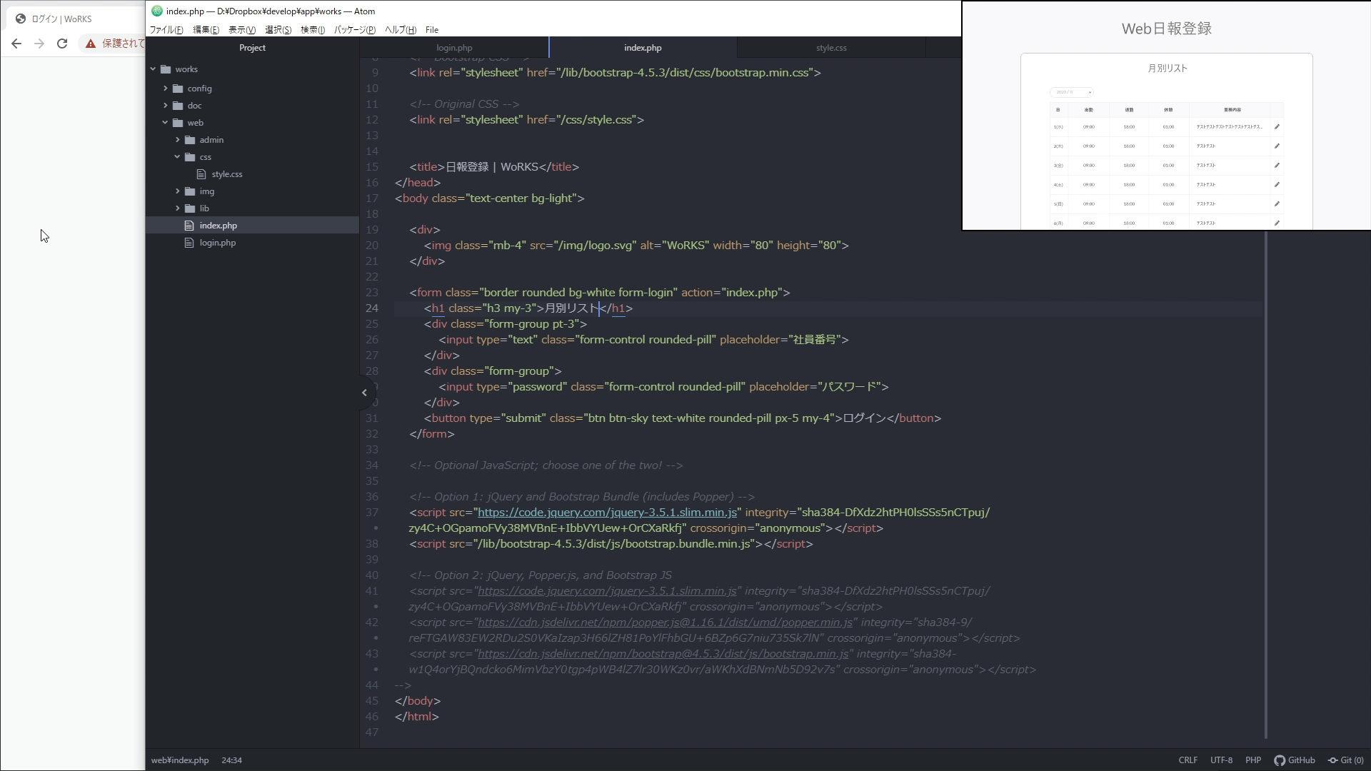Click the テストテスト cell in row 2(木)
1371x771 pixels.
coord(1206,146)
